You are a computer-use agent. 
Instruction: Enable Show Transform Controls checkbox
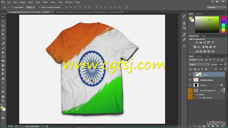(x=39, y=7)
